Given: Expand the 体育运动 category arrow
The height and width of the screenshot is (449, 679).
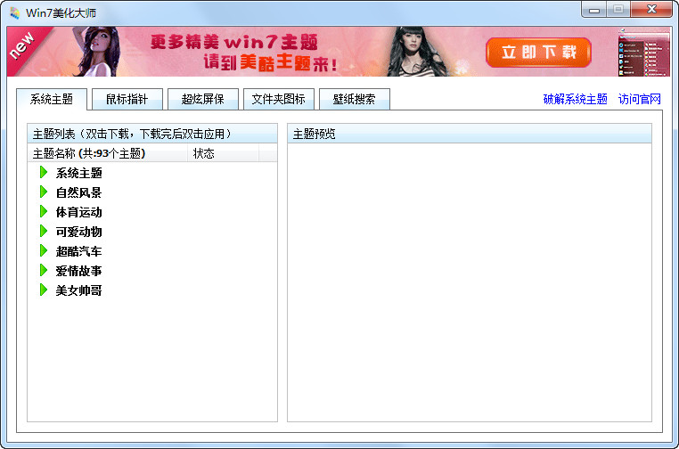Looking at the screenshot, I should [44, 211].
